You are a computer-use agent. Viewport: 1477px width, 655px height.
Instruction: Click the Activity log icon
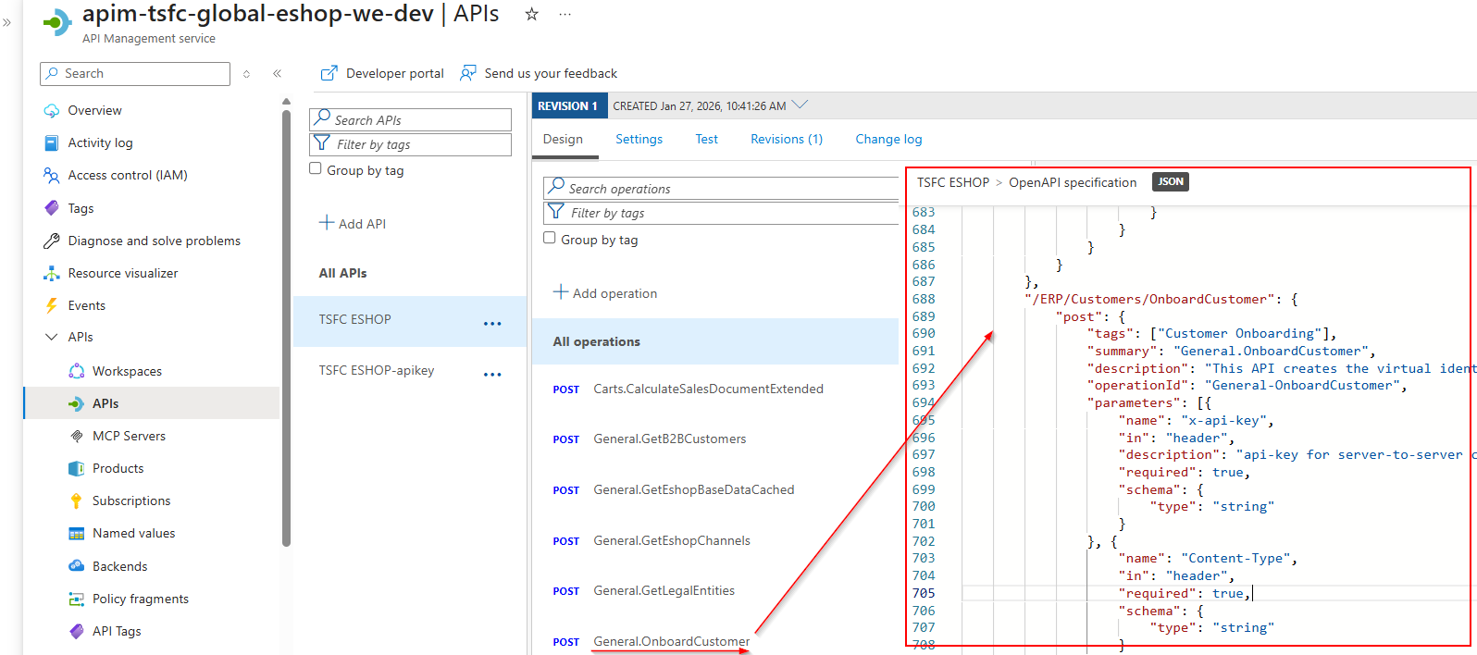[x=52, y=142]
